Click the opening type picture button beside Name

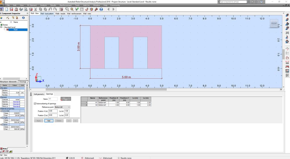coord(66,99)
